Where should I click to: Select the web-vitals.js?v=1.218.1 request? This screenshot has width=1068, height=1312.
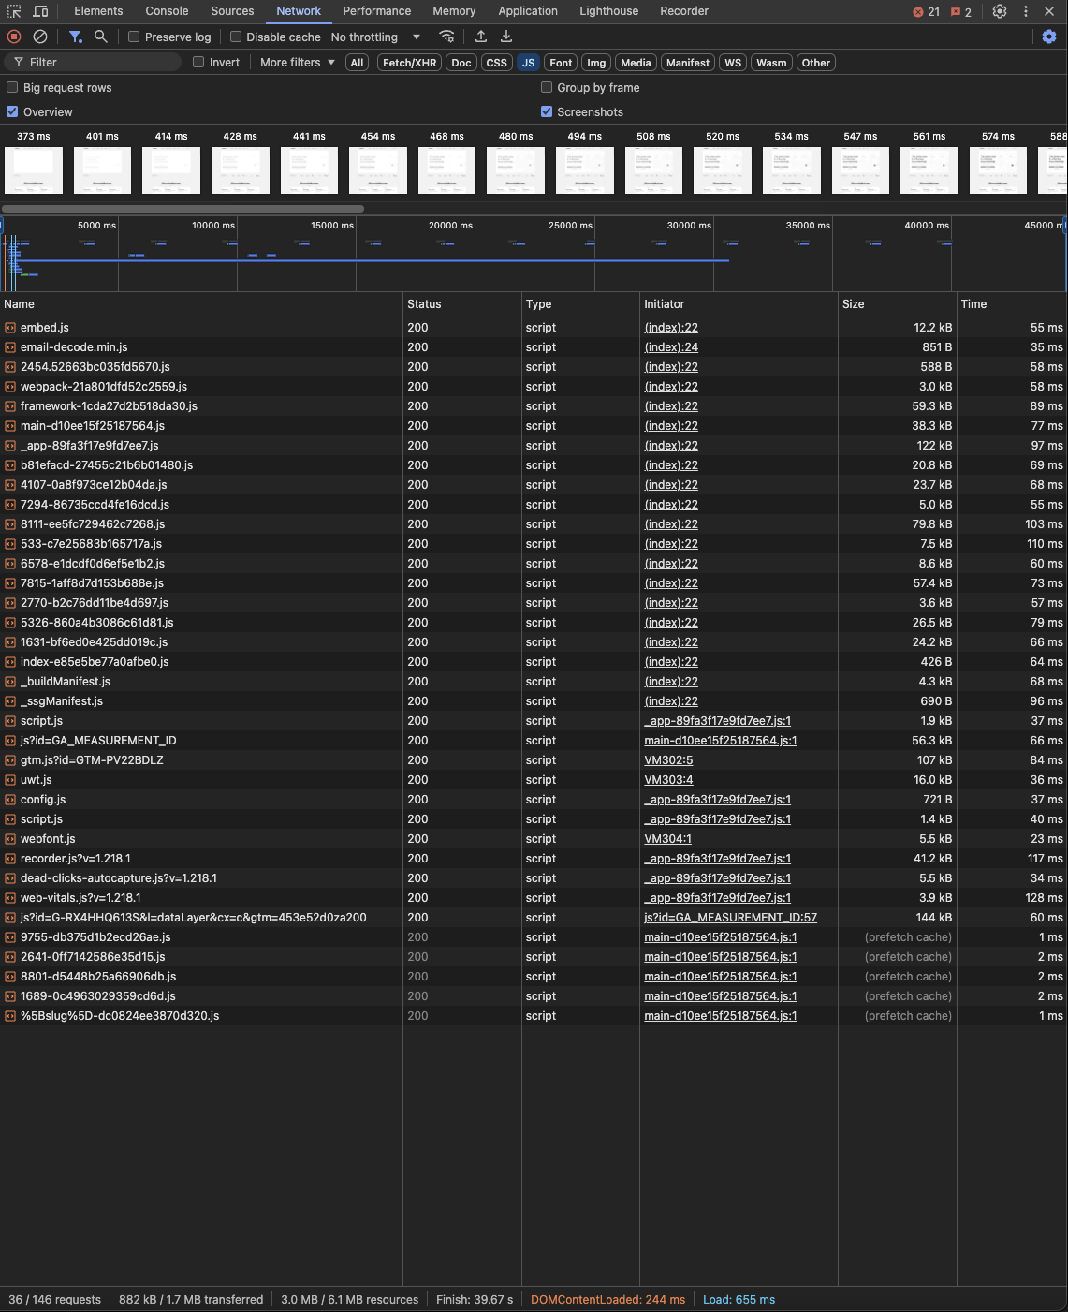534,898
